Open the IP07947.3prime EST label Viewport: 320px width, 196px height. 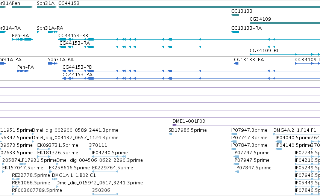pos(249,130)
